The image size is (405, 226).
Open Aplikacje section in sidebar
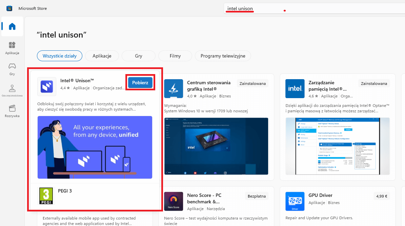pyautogui.click(x=12, y=48)
